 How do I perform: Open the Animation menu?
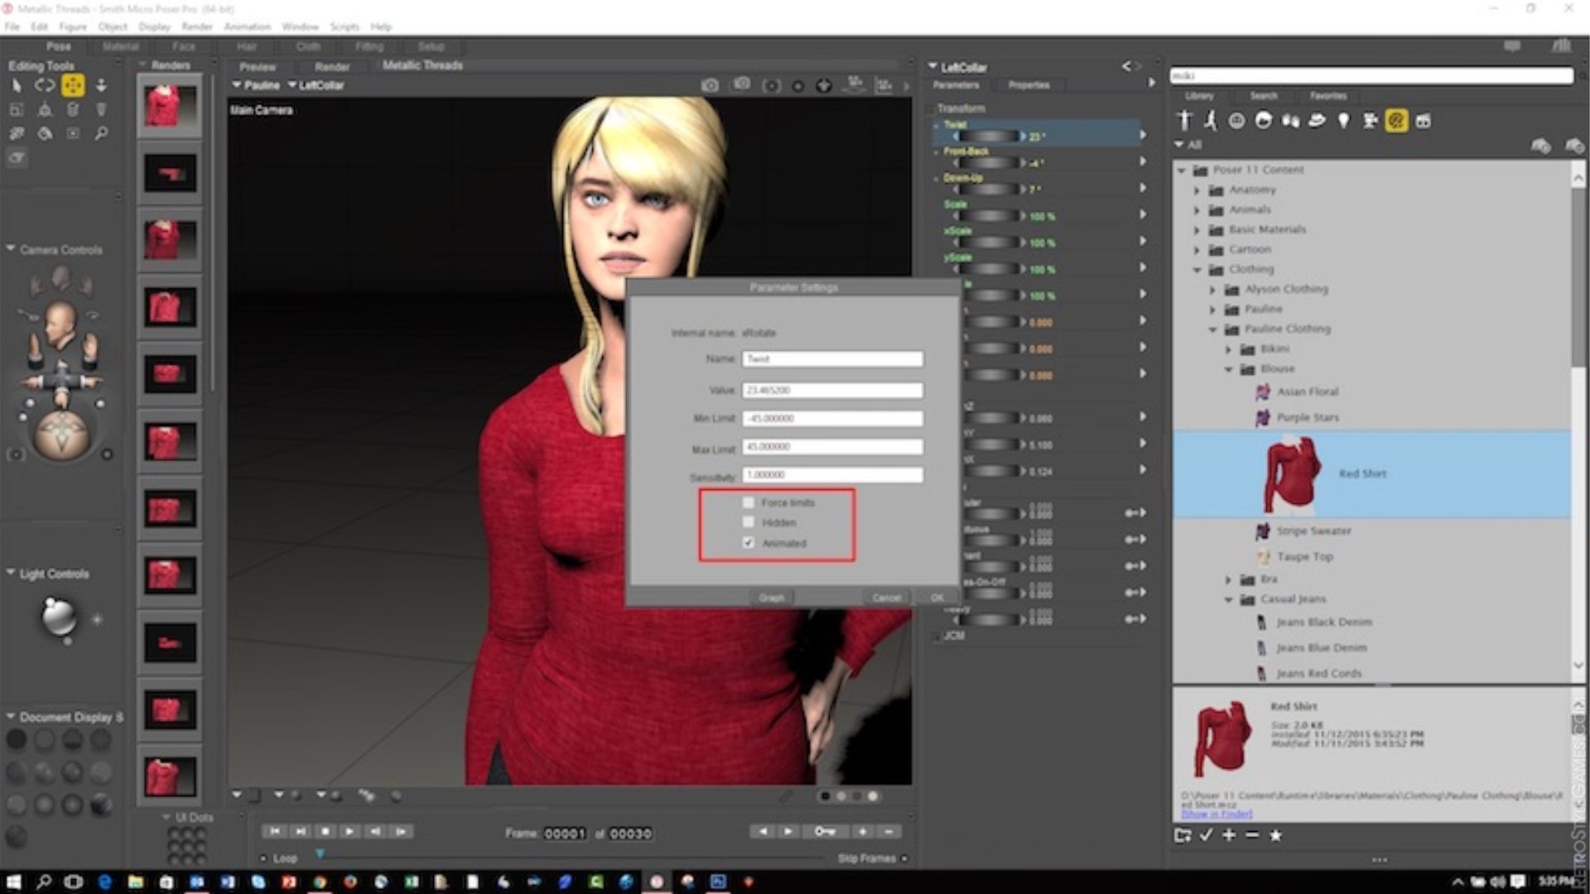246,26
